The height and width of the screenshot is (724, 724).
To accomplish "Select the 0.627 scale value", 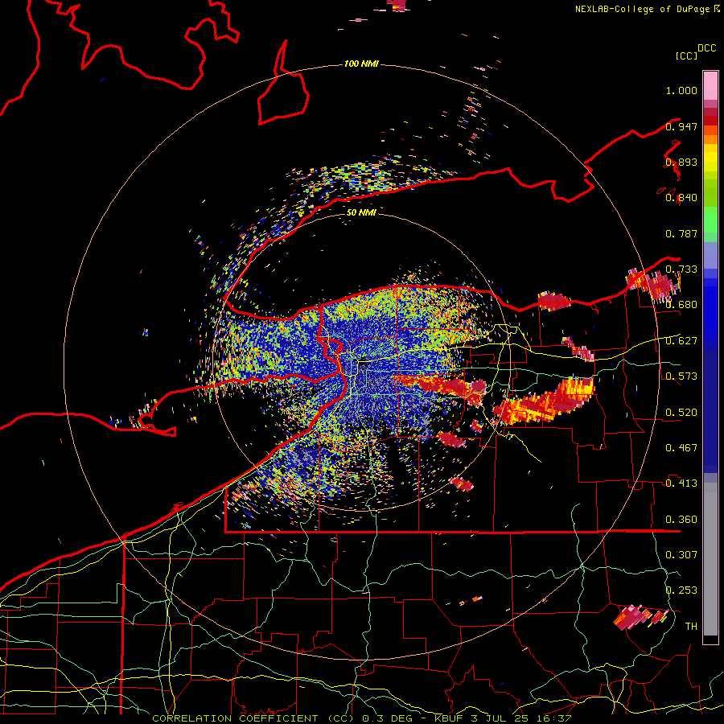I will click(681, 341).
